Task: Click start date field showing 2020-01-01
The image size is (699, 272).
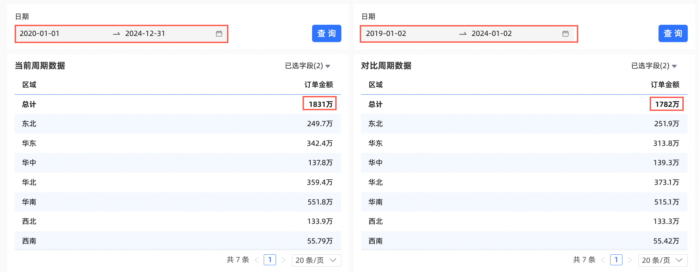Action: click(39, 34)
